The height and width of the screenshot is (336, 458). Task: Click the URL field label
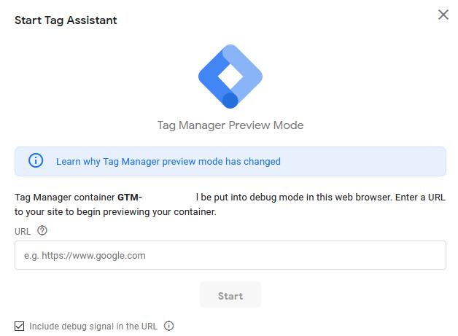click(22, 232)
